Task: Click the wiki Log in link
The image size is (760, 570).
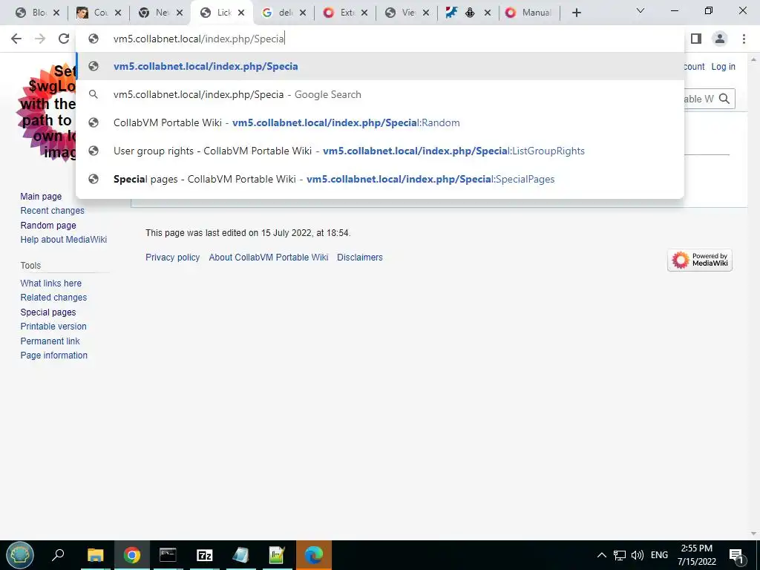Action: [x=723, y=67]
